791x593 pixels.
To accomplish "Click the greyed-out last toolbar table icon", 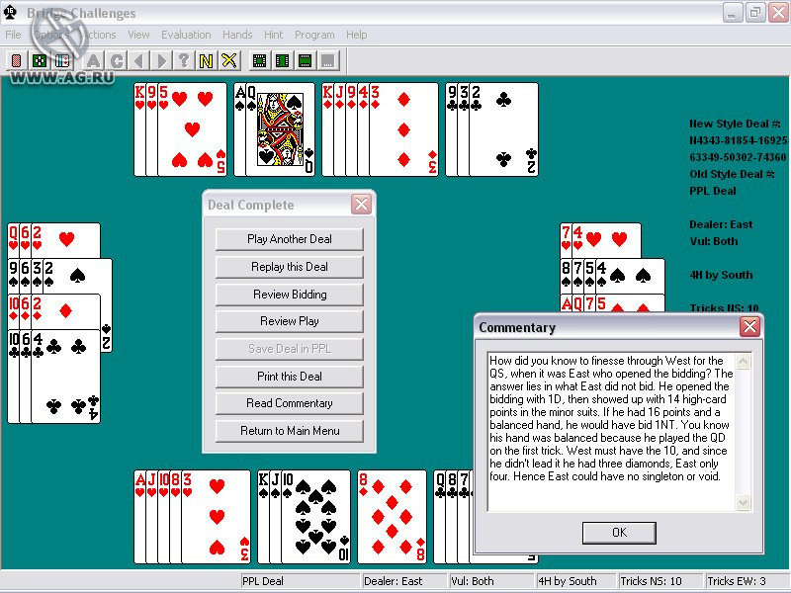I will pos(328,61).
